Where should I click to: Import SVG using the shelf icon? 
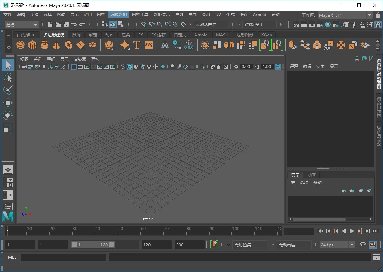pos(149,45)
